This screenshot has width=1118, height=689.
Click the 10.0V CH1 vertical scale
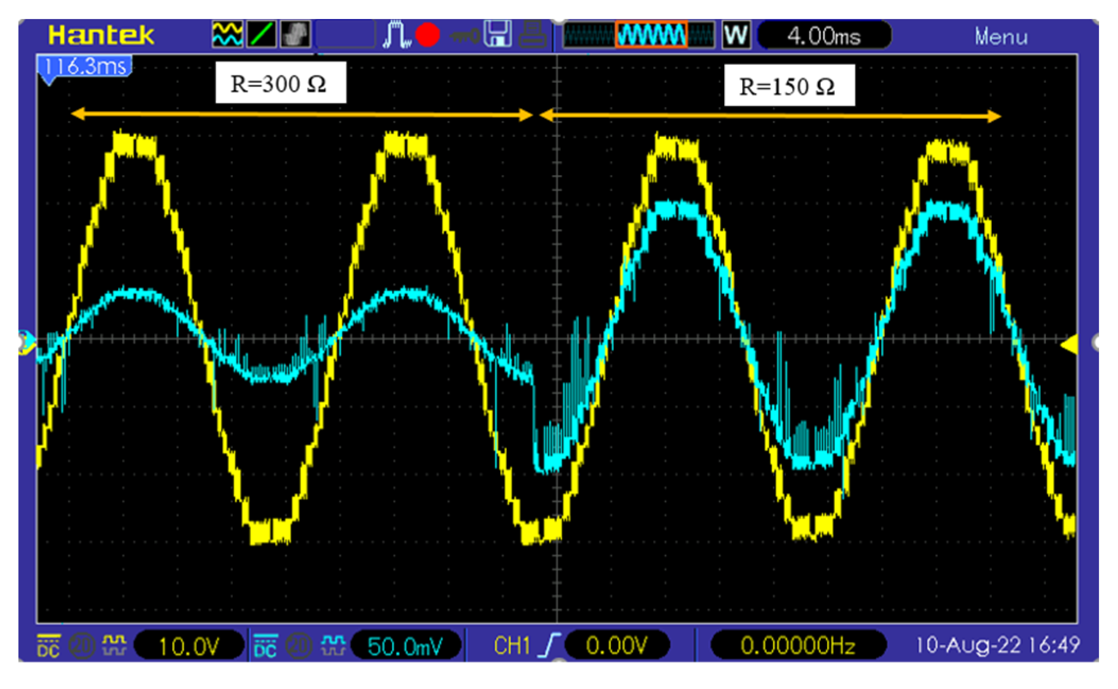click(189, 646)
